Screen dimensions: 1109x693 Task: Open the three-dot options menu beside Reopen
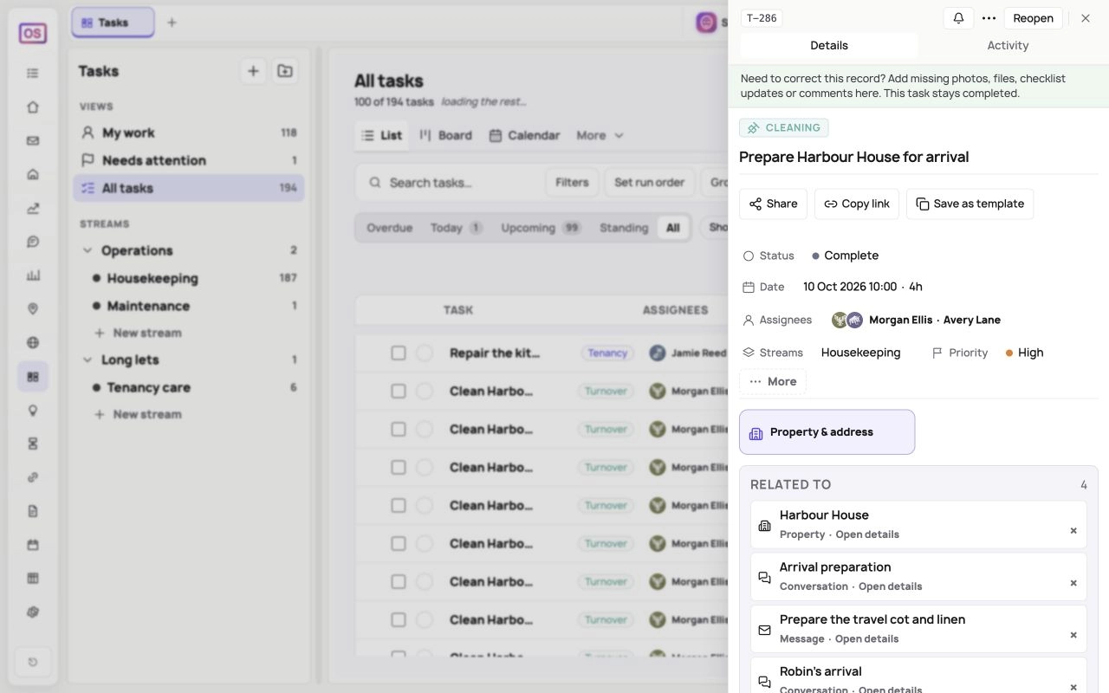(989, 18)
